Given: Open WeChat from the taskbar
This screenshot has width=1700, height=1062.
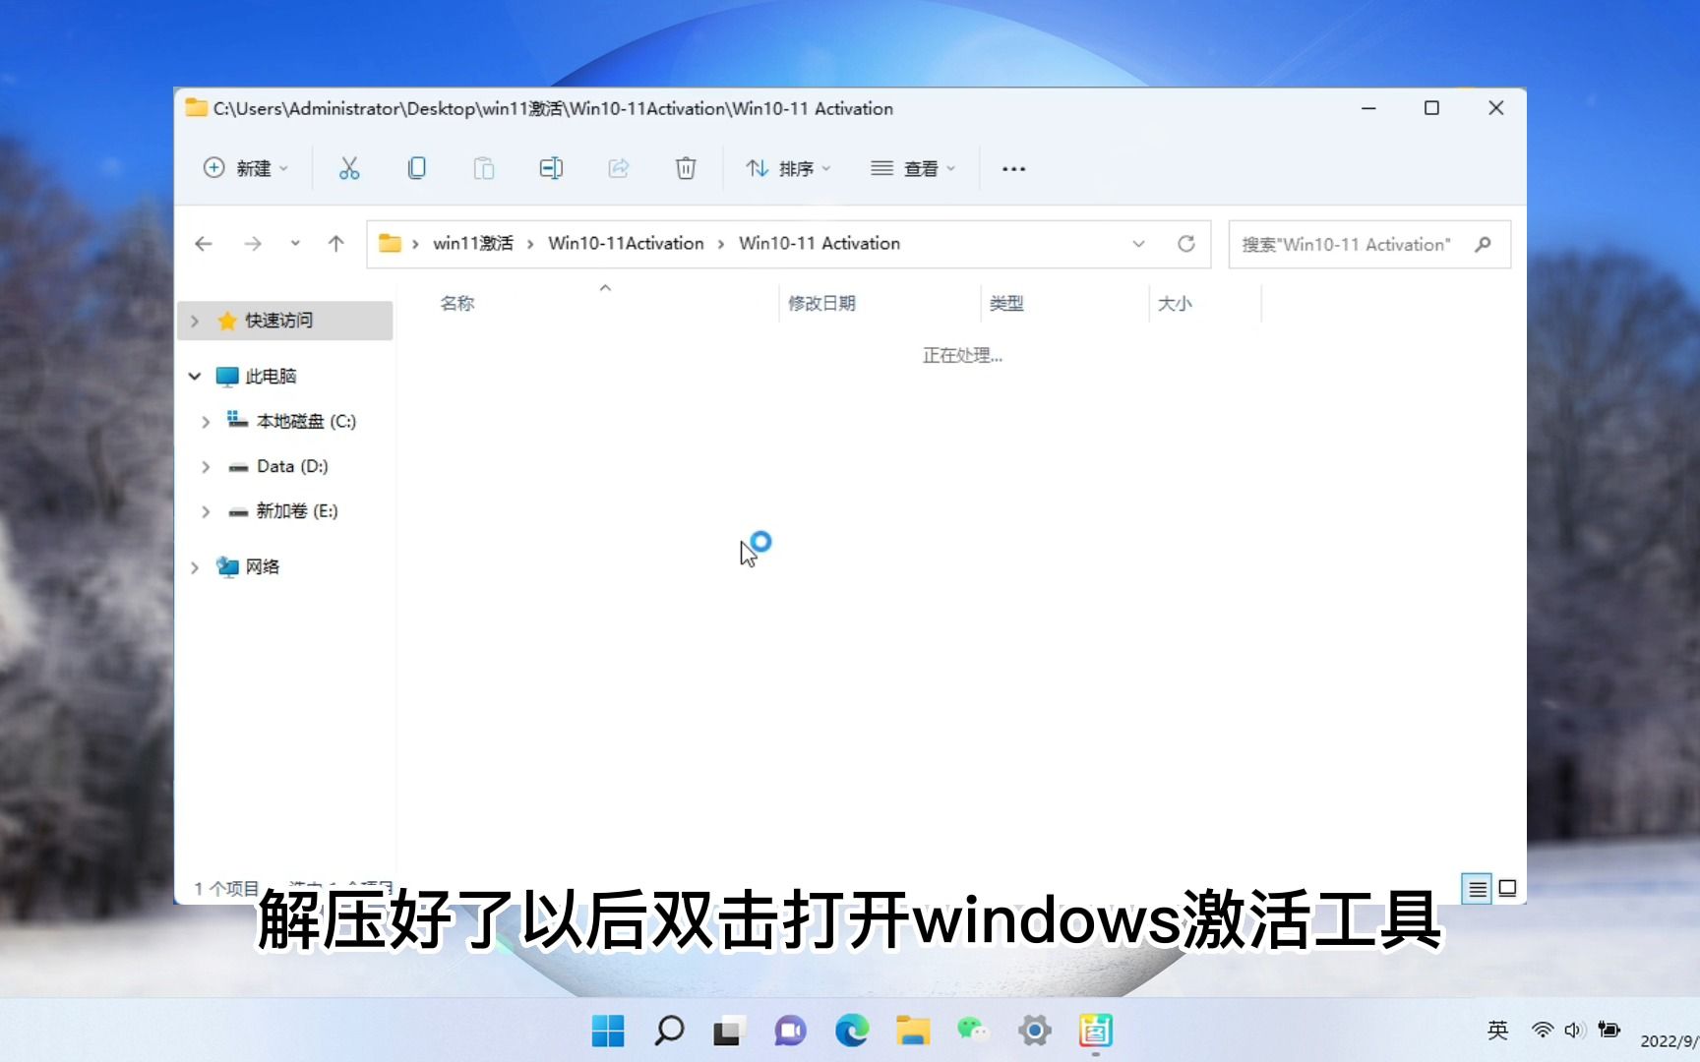Looking at the screenshot, I should point(973,1031).
